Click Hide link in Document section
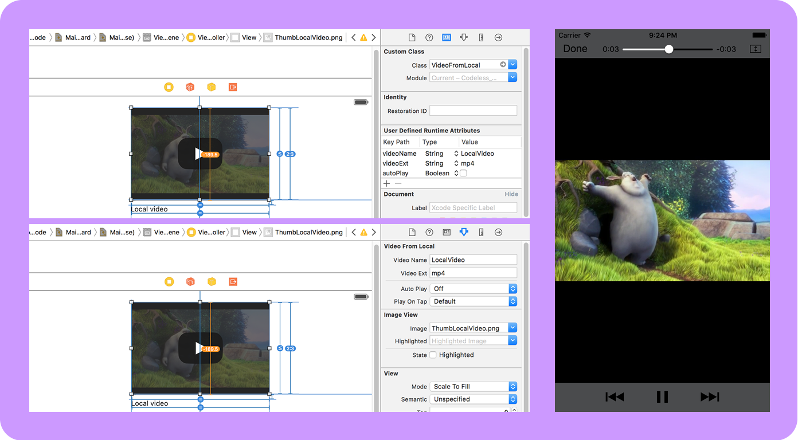This screenshot has width=798, height=440. tap(511, 194)
